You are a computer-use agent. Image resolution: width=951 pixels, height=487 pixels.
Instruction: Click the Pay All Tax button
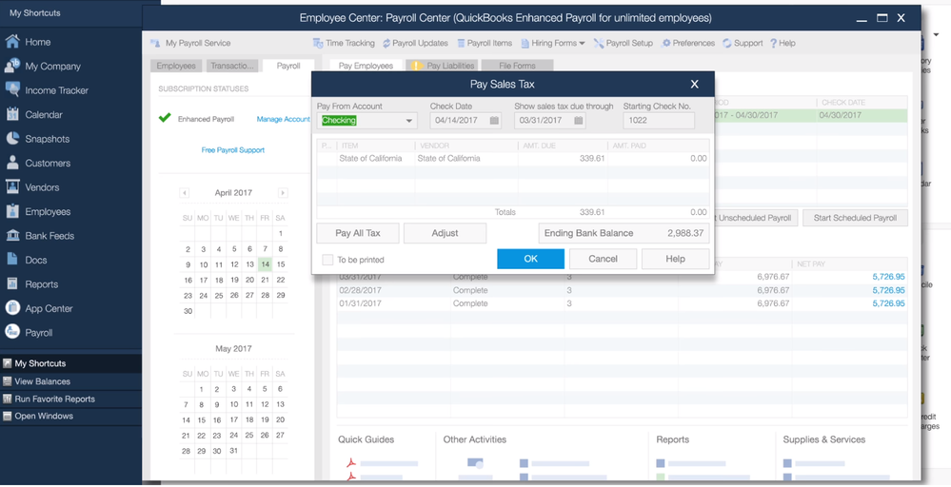pyautogui.click(x=358, y=233)
